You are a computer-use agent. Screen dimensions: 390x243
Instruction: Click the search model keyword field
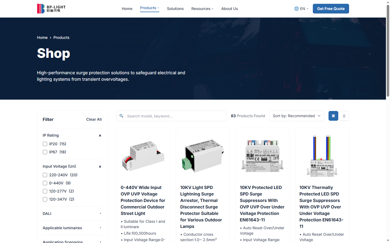171,116
